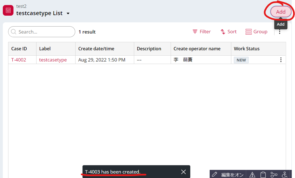
Task: Click the NEW status badge
Action: [241, 60]
